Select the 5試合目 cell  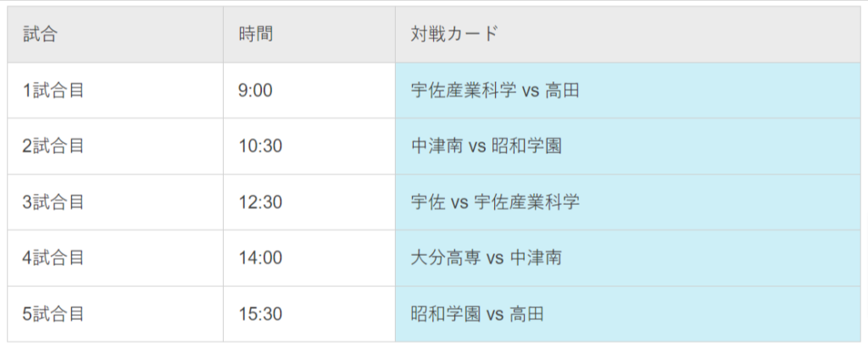coord(115,313)
